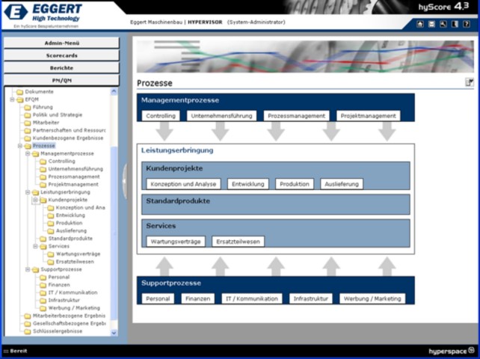Open the Scorecards menu section

61,55
